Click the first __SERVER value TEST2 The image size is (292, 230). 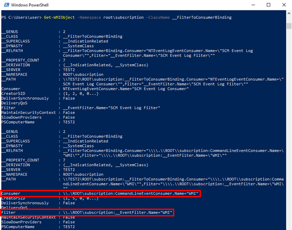(x=69, y=70)
